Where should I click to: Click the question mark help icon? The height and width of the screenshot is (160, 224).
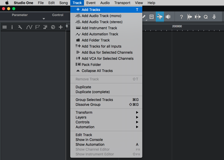point(181,17)
